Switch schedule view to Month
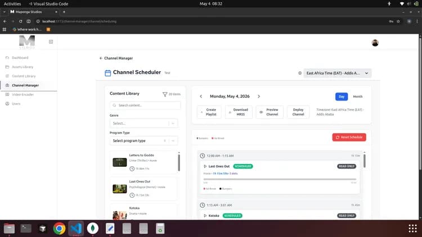 click(358, 97)
